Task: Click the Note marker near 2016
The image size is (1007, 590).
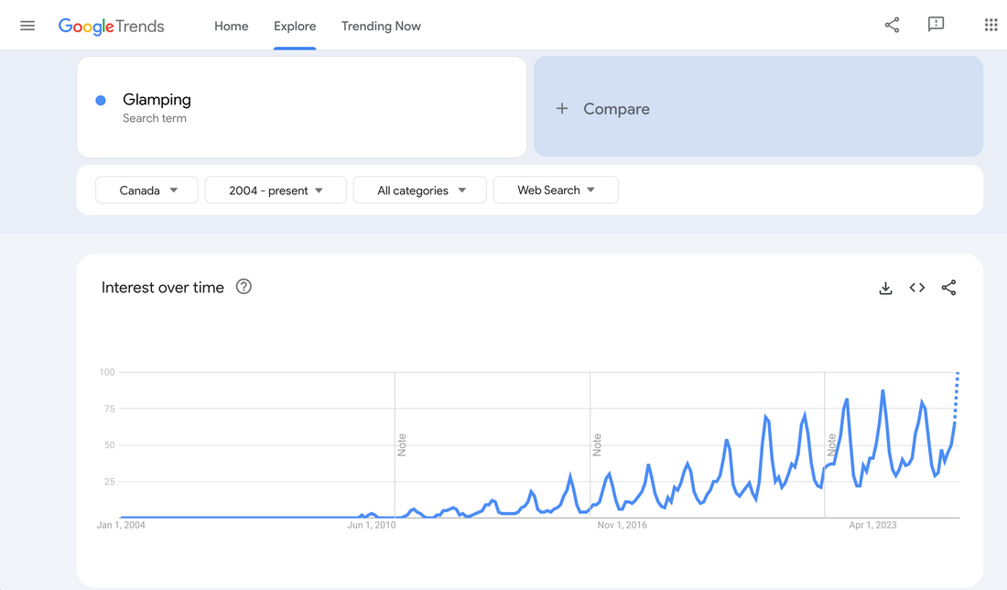Action: coord(597,445)
